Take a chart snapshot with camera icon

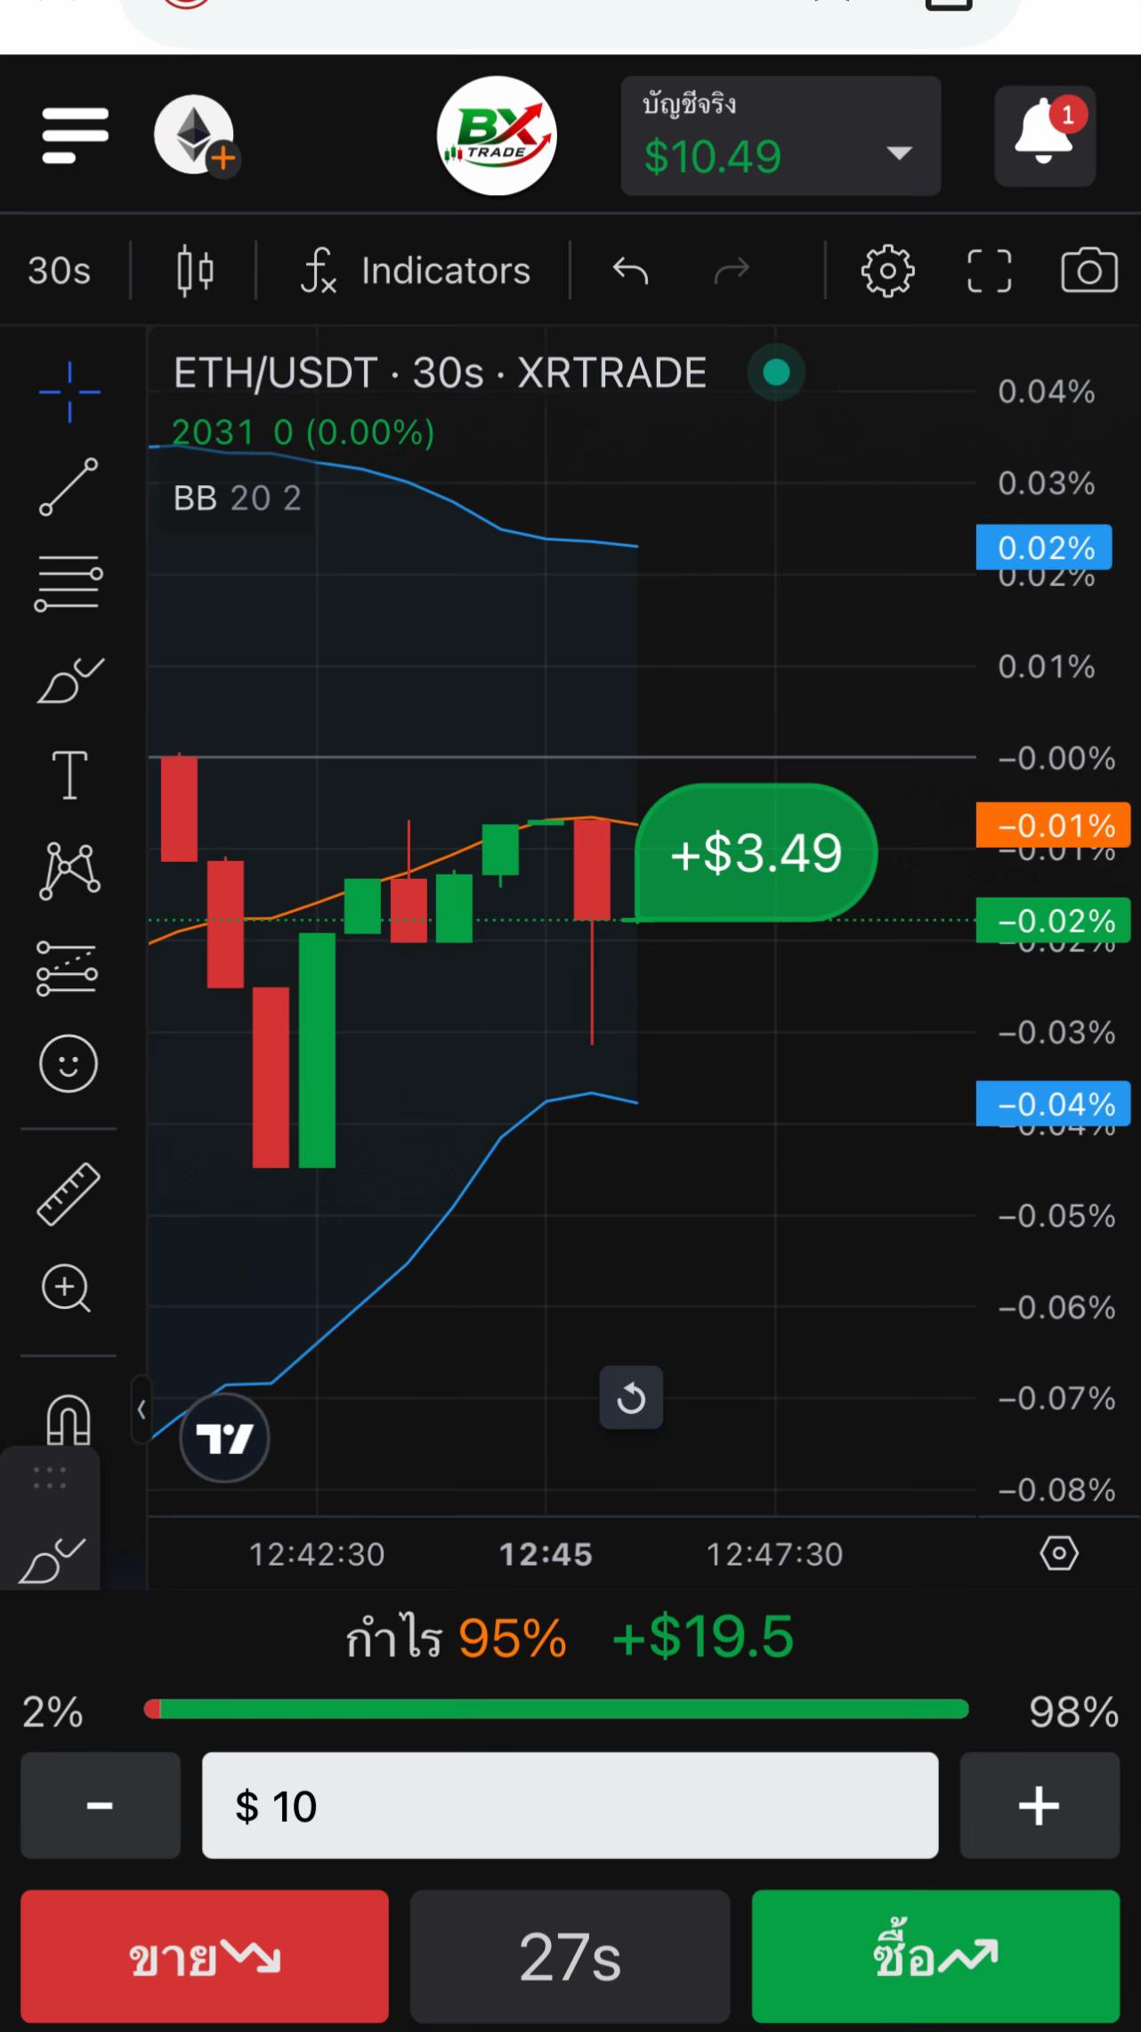1089,270
